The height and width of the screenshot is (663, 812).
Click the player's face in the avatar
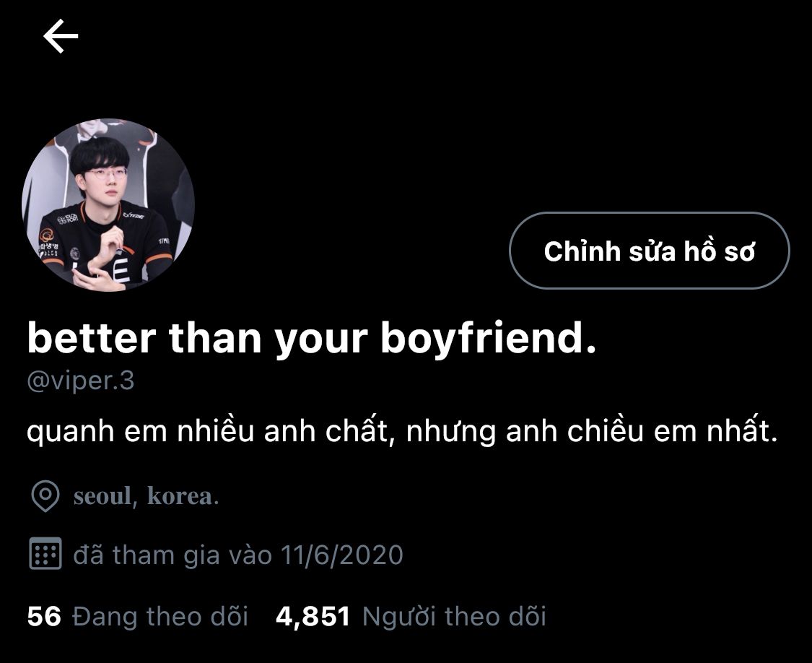coord(105,179)
